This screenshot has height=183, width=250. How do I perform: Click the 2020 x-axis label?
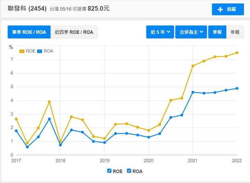[x=149, y=160]
